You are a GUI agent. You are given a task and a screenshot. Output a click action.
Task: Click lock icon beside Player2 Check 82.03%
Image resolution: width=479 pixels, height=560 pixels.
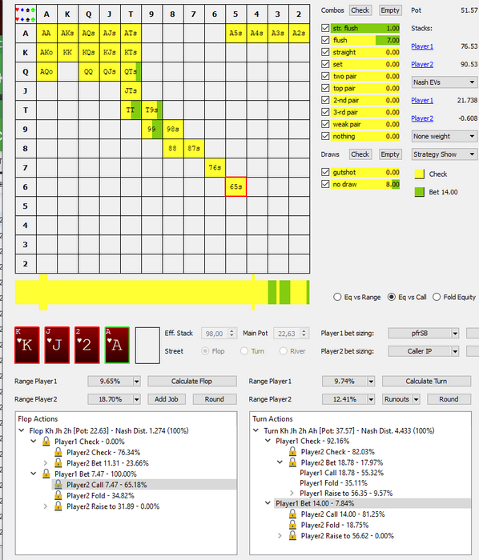pos(292,452)
